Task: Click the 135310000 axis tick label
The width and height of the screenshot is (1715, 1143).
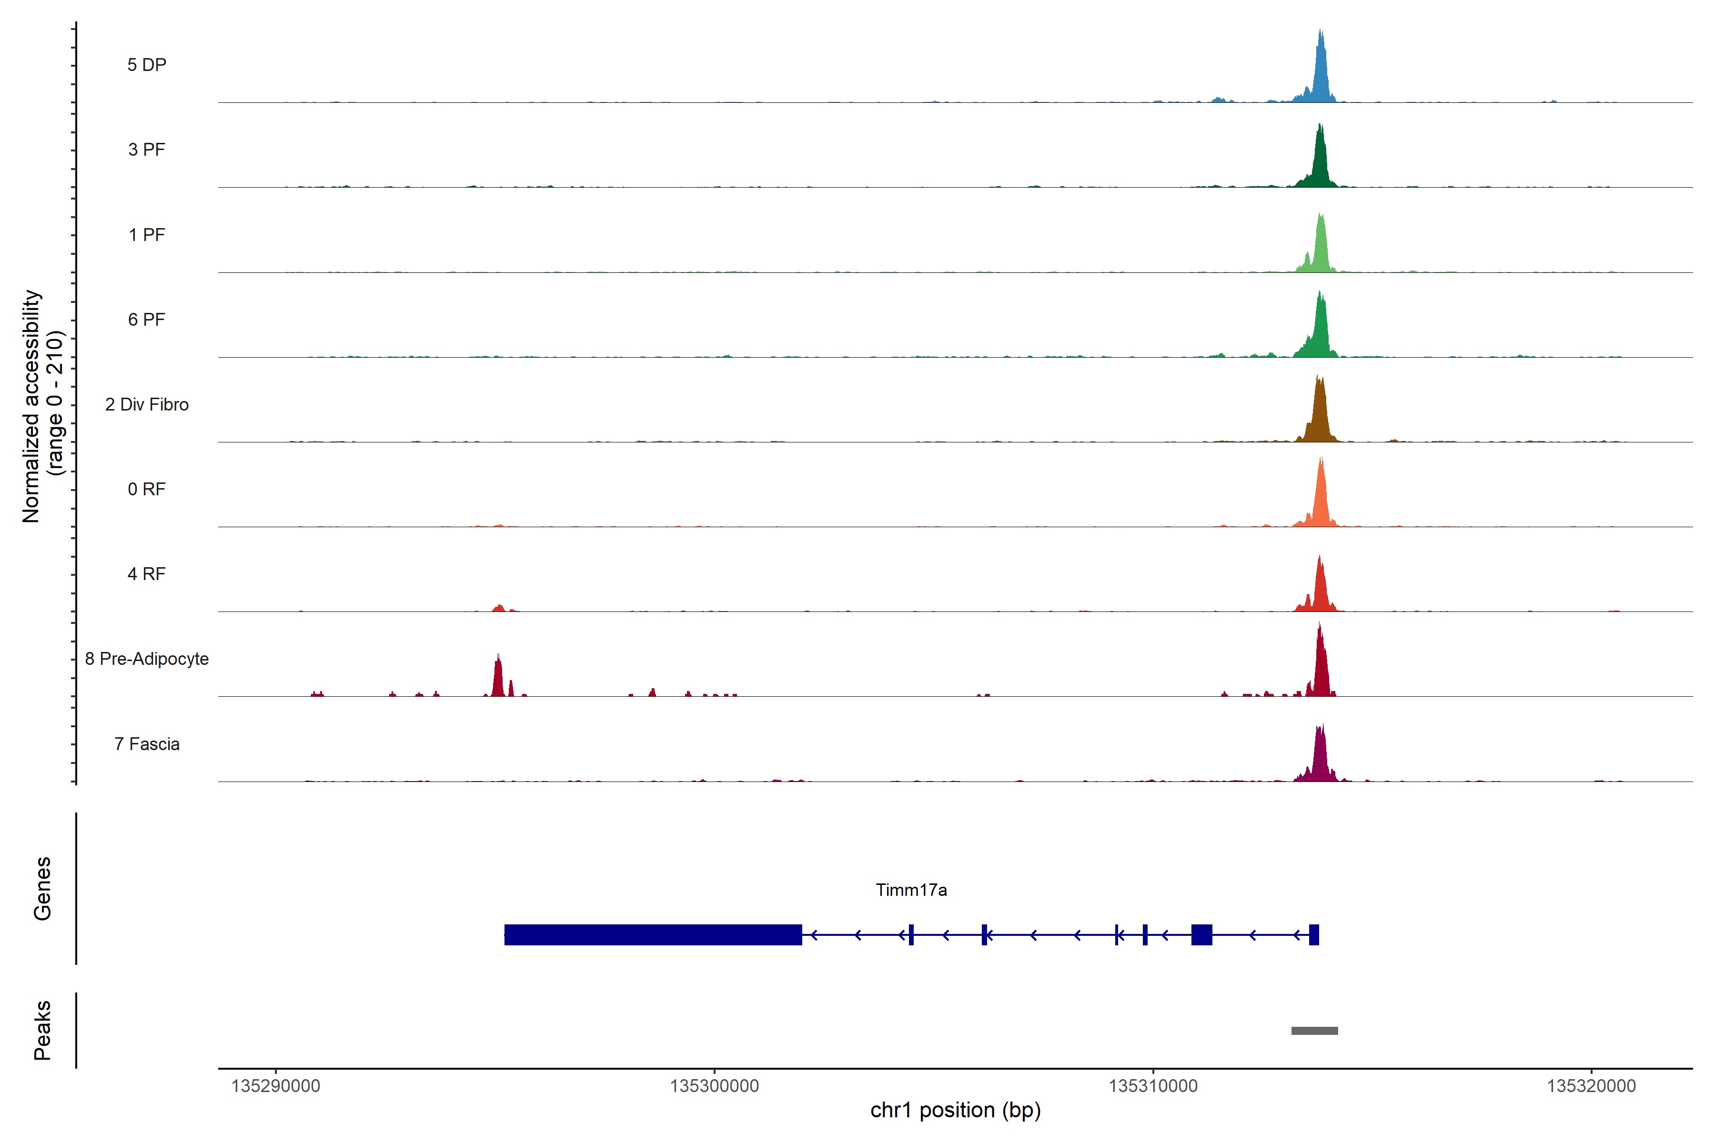Action: coord(1153,1086)
